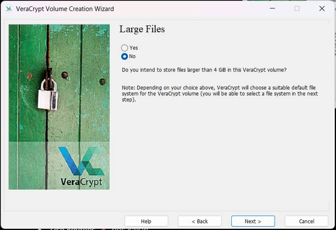Click the question about files larger than 4 GiB

(x=204, y=70)
